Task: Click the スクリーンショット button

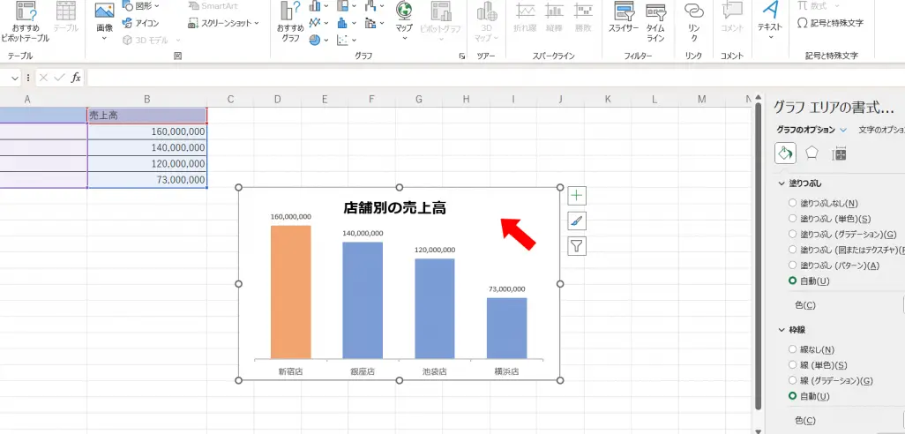Action: click(224, 23)
